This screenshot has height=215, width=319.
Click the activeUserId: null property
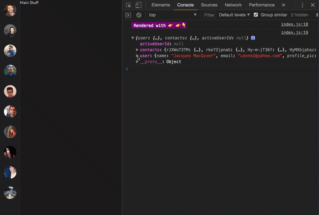(x=162, y=44)
